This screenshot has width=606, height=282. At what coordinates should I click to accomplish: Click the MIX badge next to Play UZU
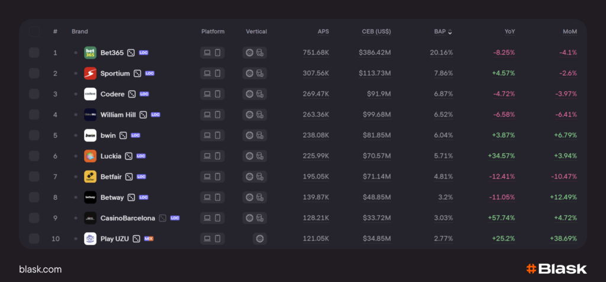(149, 239)
